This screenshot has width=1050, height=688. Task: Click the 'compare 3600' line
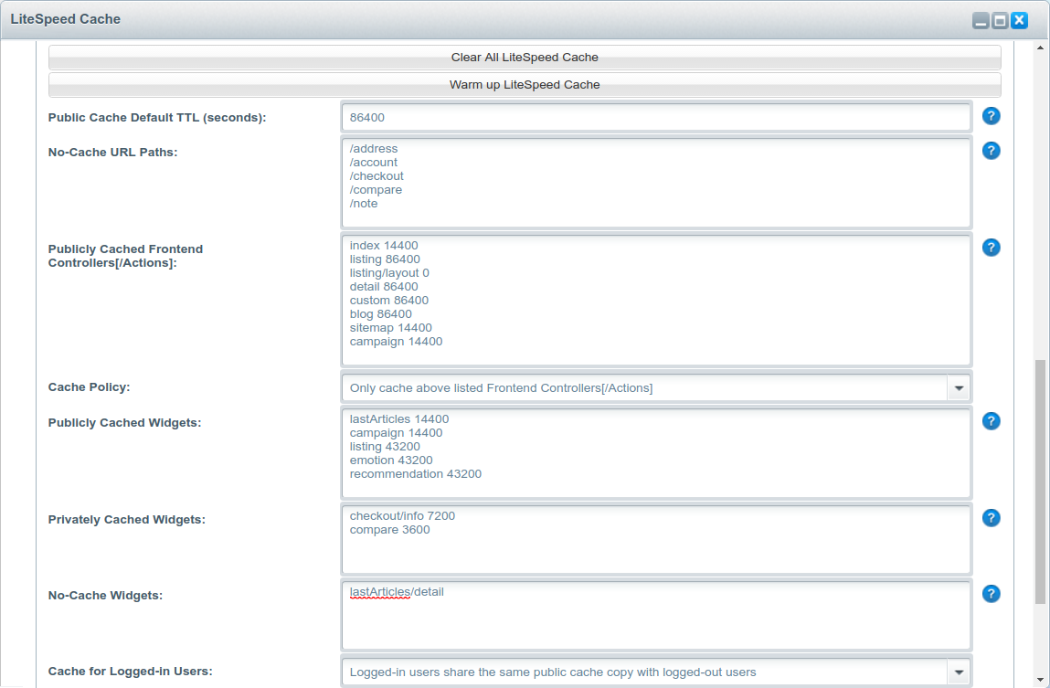[x=389, y=530]
